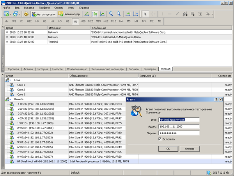Open the last toolbar objects icon

208,14
